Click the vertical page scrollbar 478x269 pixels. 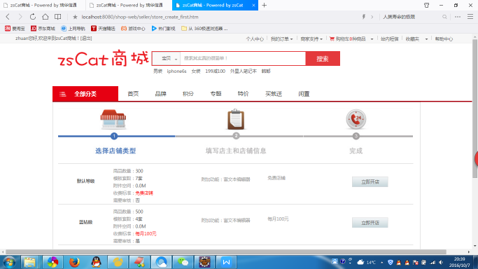pyautogui.click(x=475, y=109)
